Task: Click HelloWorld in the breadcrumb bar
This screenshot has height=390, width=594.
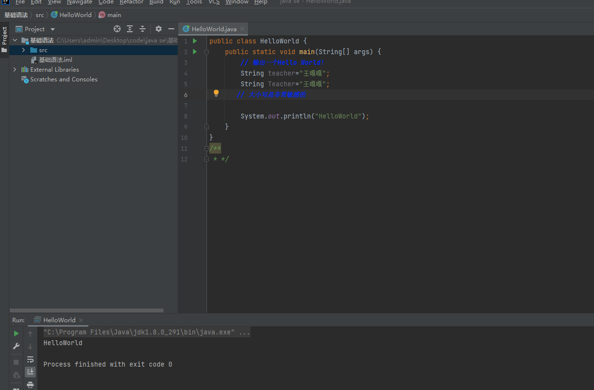Action: [x=75, y=15]
